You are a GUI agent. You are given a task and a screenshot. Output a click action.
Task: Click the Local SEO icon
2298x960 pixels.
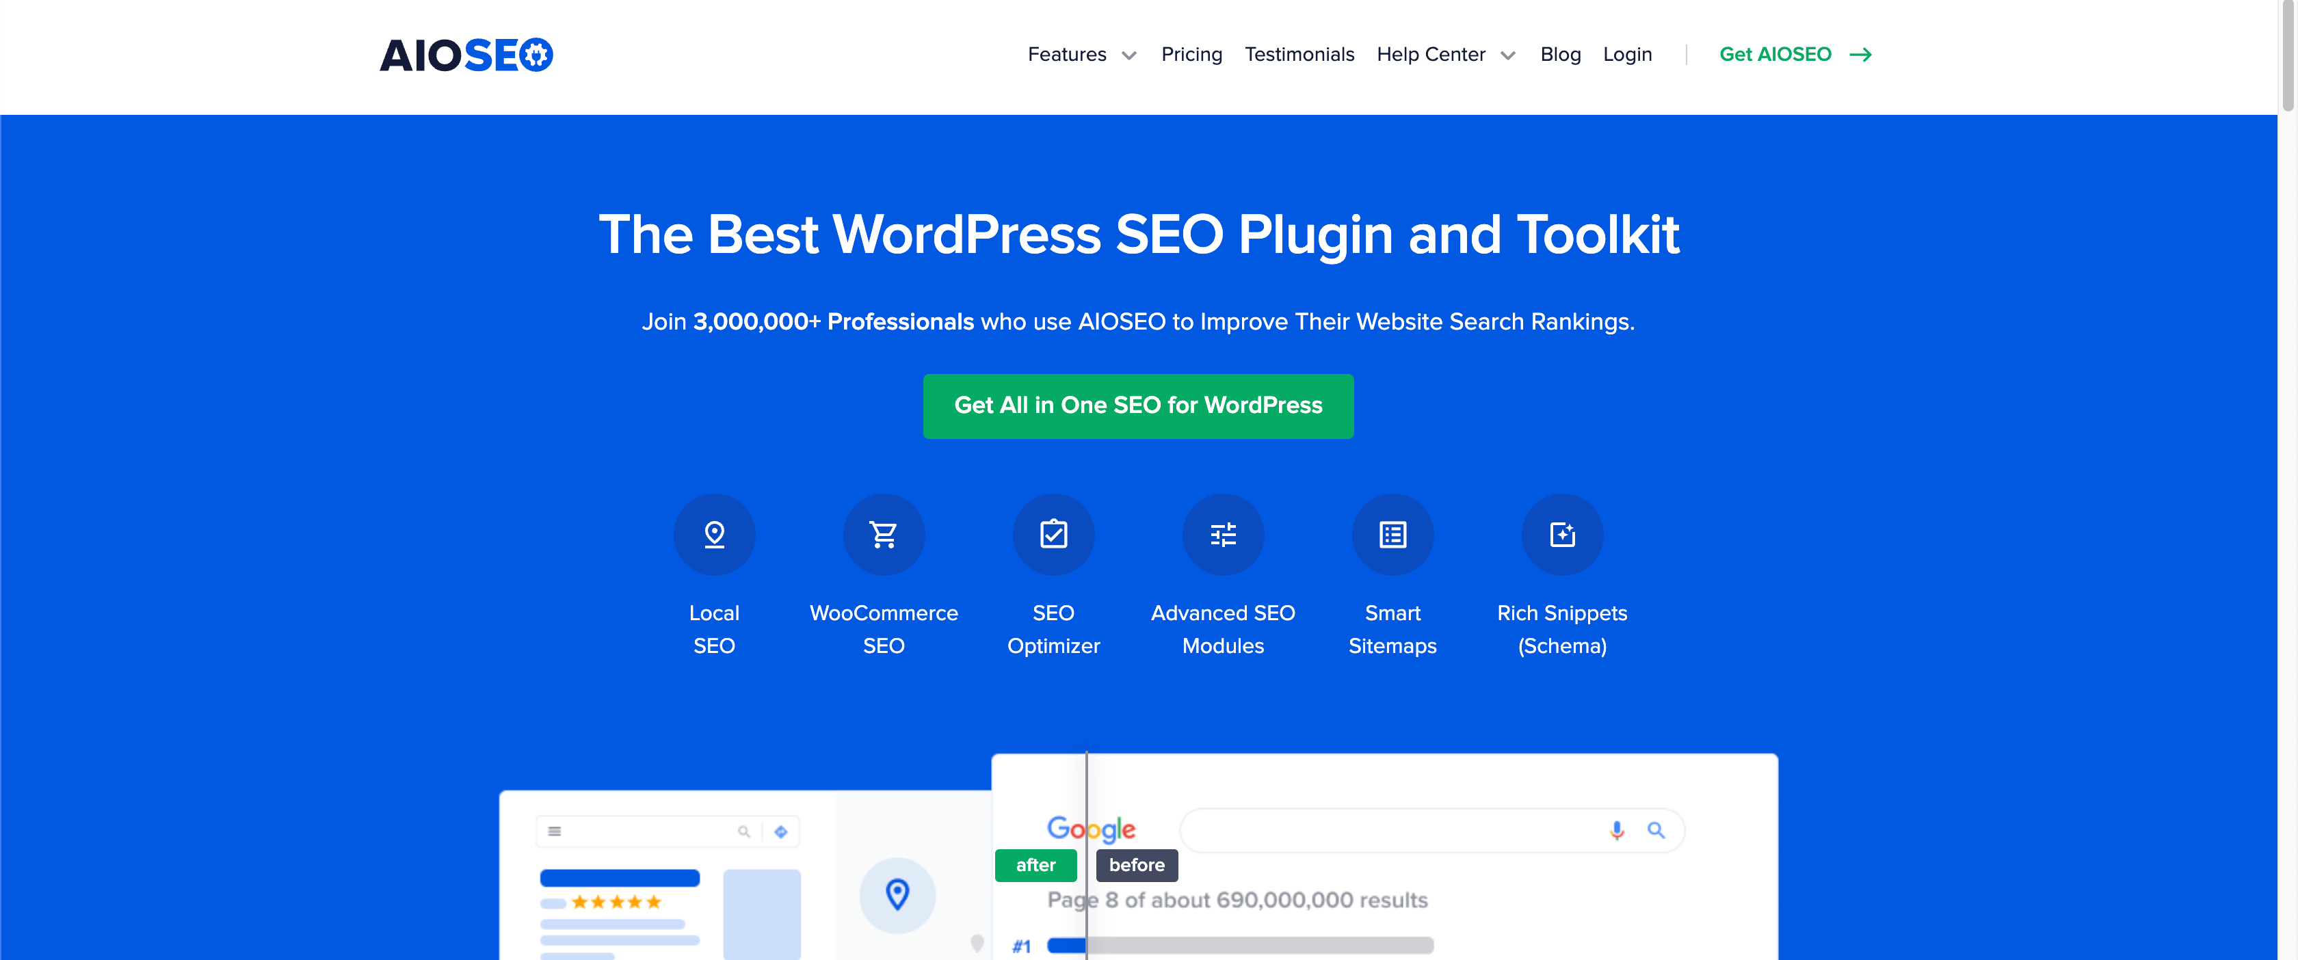point(714,533)
